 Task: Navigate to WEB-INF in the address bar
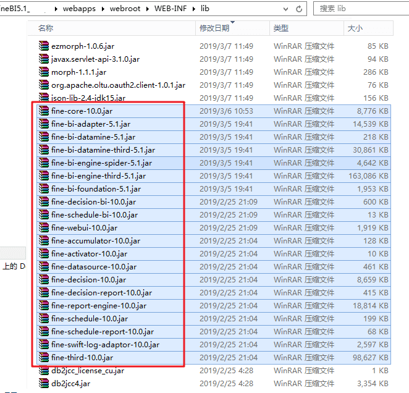(x=171, y=9)
